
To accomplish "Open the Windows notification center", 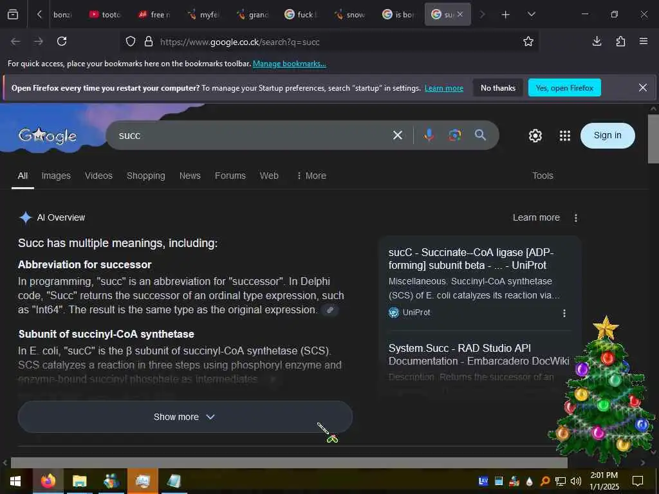I will click(638, 481).
